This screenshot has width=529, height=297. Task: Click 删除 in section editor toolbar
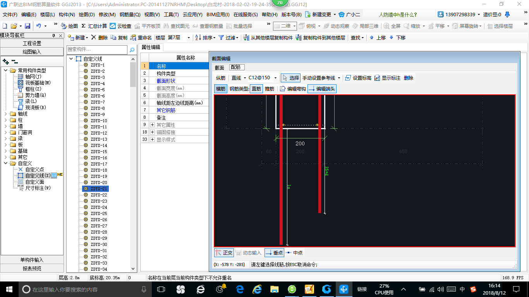[x=409, y=78]
